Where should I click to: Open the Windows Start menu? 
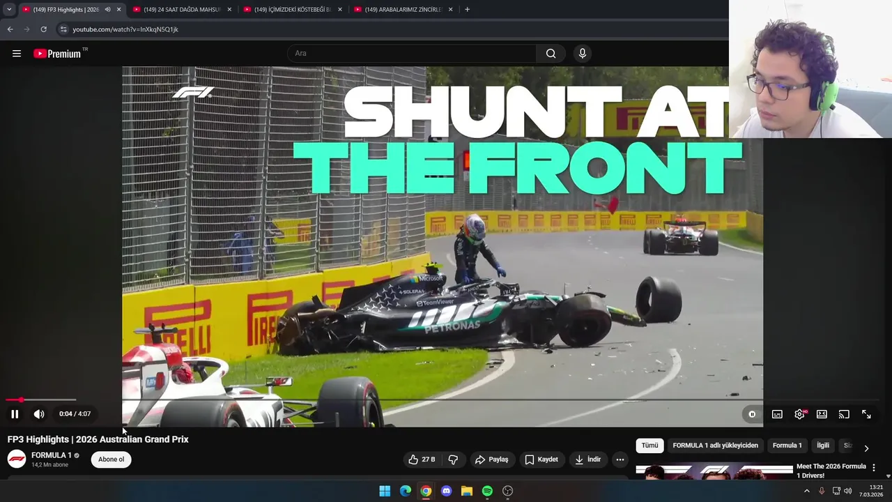click(x=385, y=491)
